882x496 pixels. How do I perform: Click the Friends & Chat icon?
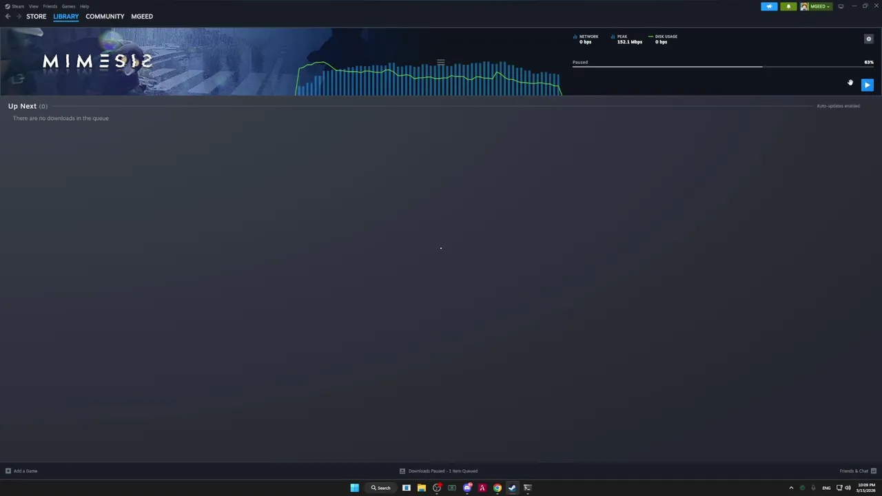tap(874, 471)
